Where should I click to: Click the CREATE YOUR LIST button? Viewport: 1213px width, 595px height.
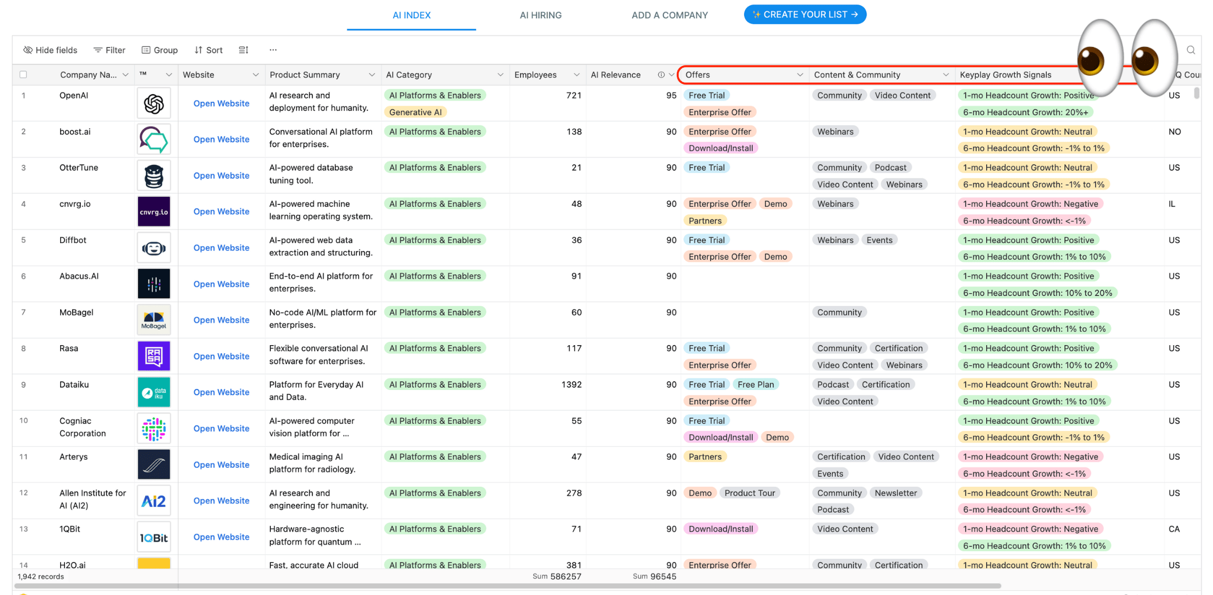(x=805, y=15)
